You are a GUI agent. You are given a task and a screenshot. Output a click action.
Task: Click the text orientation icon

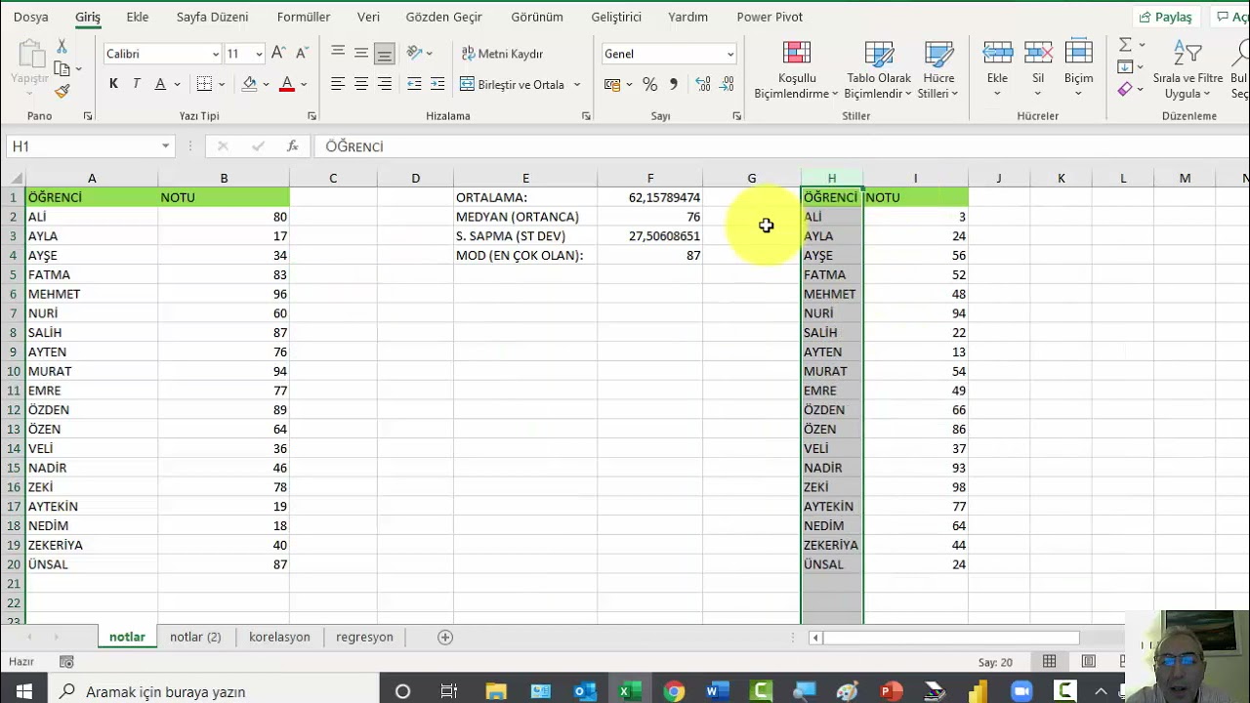pos(414,53)
